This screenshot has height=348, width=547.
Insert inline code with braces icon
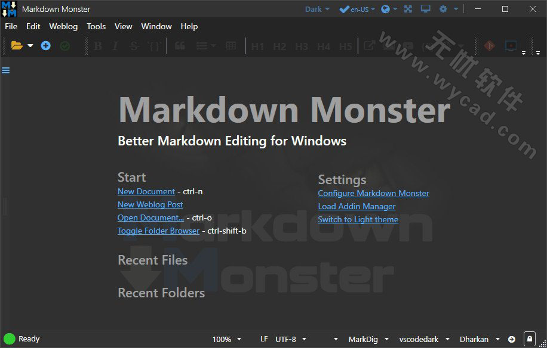[x=155, y=46]
